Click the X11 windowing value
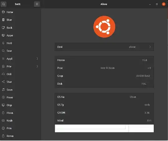The image size is (168, 141). coord(149,121)
